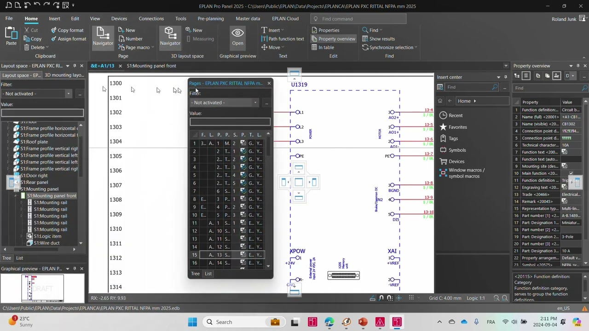Click the Properties wrench icon
589x331 pixels.
click(x=314, y=30)
